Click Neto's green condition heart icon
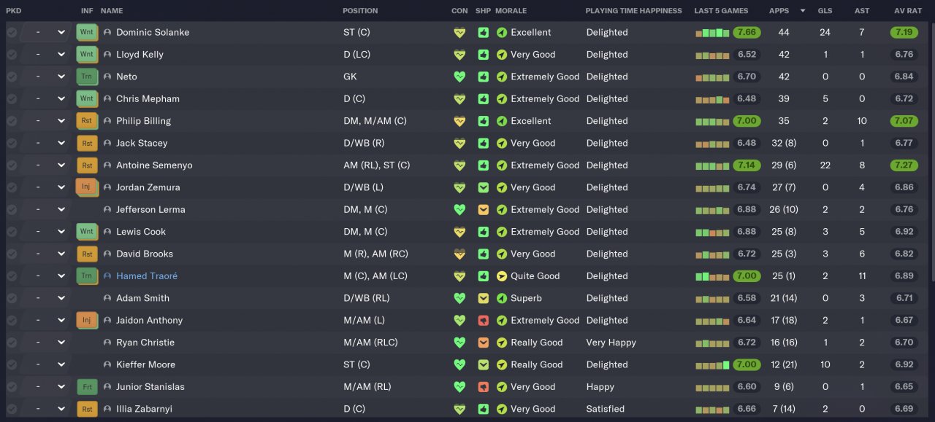Viewport: 935px width, 422px height. pyautogui.click(x=459, y=77)
